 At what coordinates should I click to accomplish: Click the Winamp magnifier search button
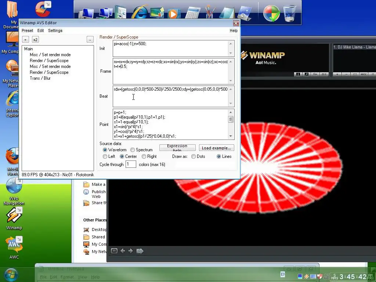tap(307, 74)
